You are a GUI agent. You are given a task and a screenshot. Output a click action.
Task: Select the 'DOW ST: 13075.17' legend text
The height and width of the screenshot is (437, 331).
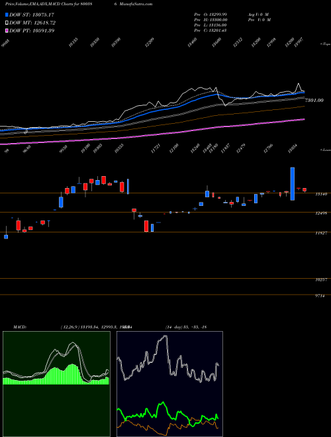tap(32, 15)
